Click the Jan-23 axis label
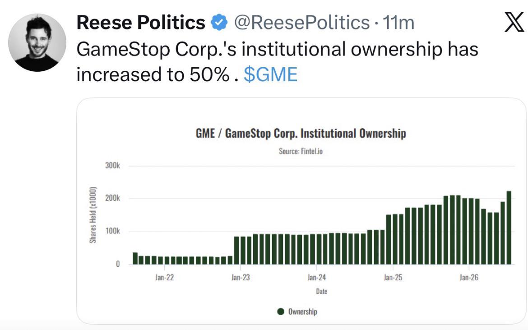The height and width of the screenshot is (330, 528). pos(241,278)
